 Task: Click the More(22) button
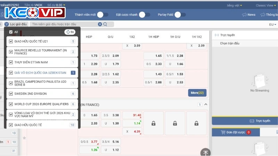tap(197, 93)
